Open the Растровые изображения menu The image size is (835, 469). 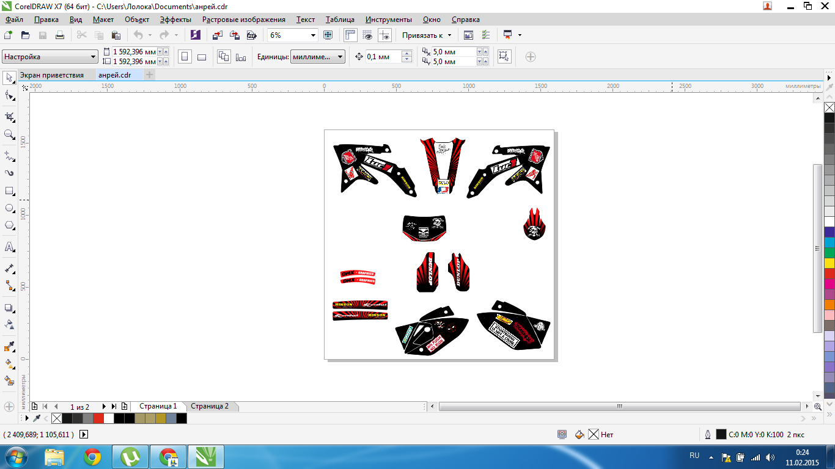pyautogui.click(x=244, y=20)
